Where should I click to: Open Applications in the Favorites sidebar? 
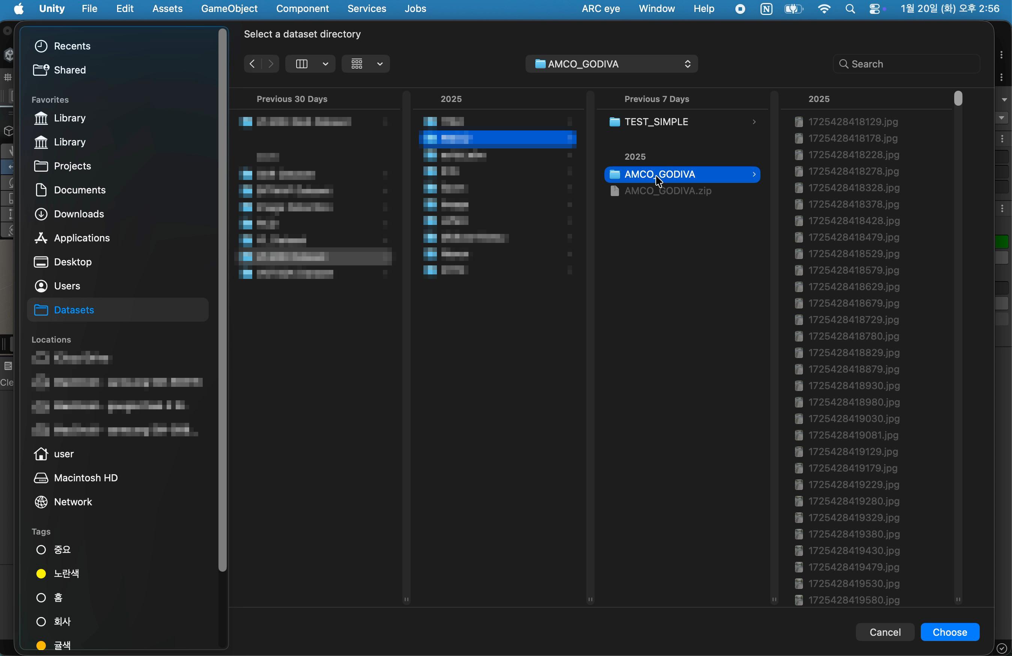point(81,238)
